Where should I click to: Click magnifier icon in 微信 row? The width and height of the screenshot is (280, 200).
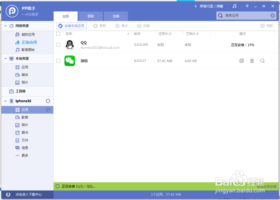tap(262, 61)
